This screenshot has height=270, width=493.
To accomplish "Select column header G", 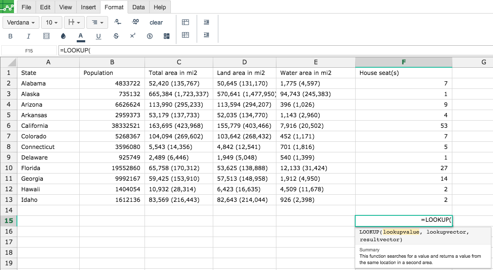I will (x=483, y=62).
